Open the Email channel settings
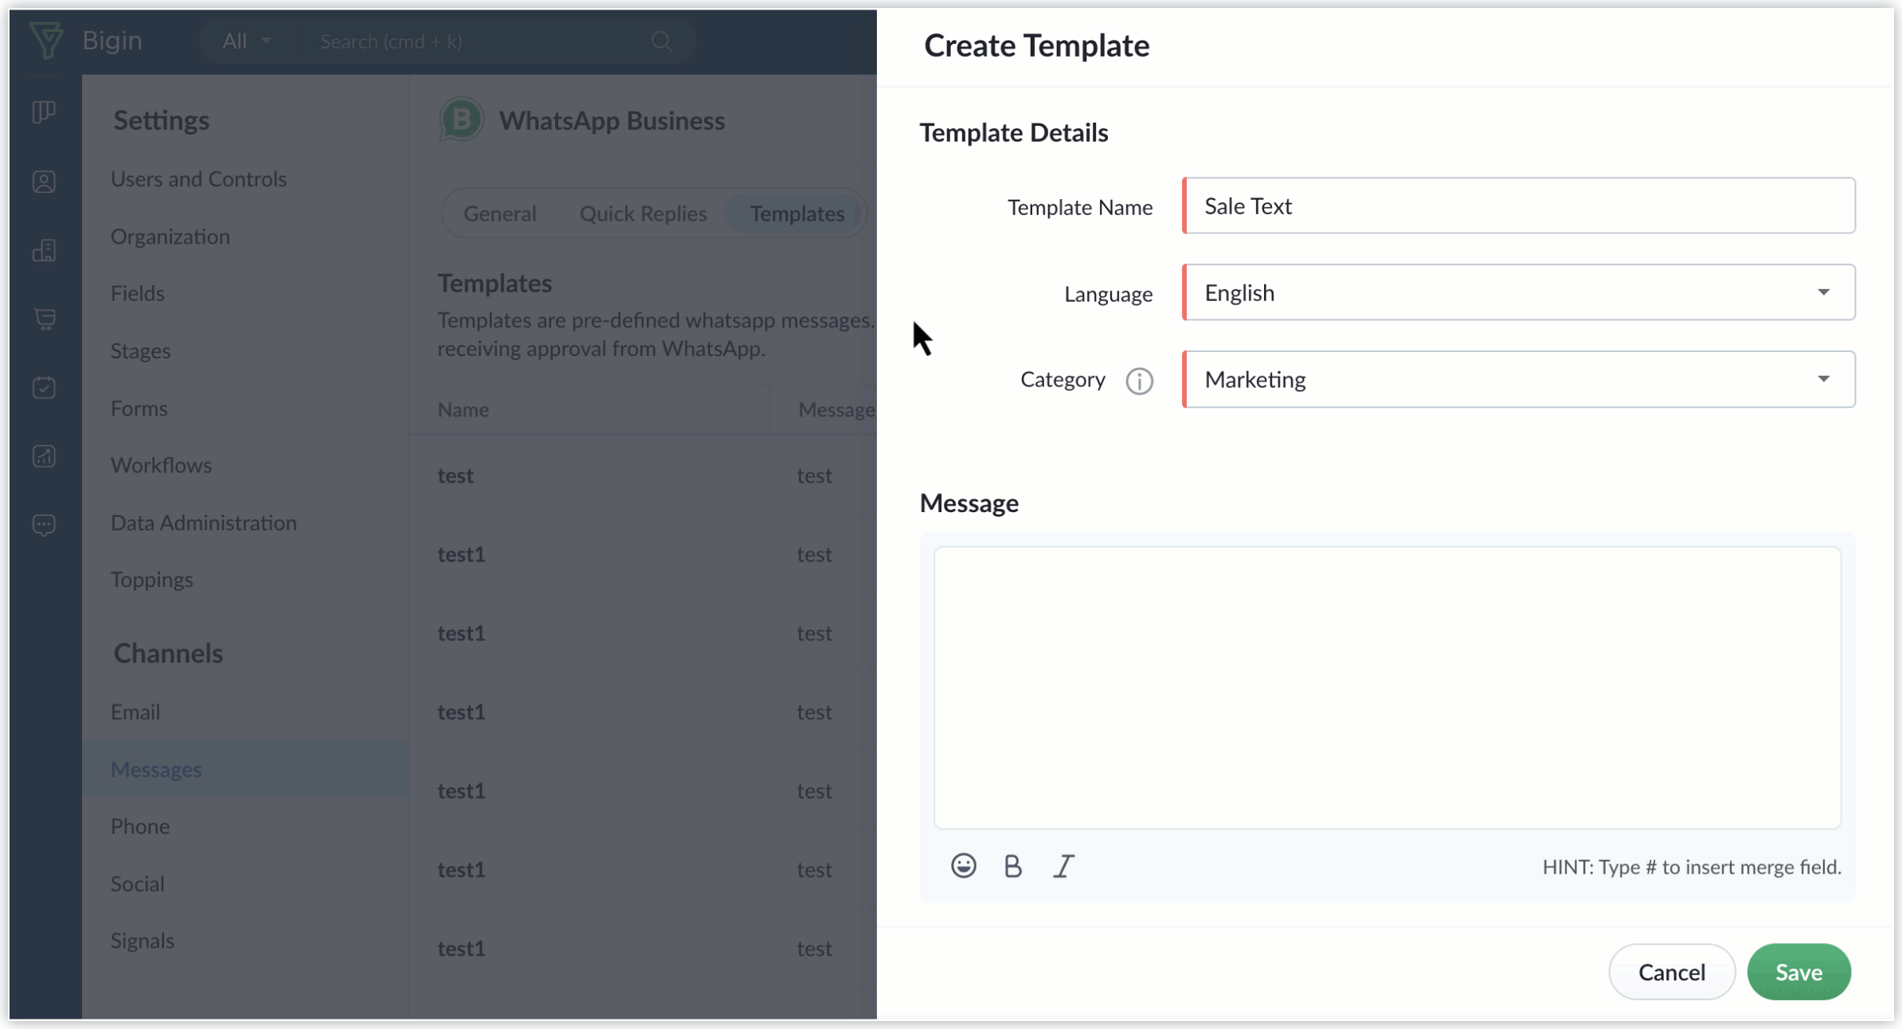This screenshot has width=1902, height=1029. (135, 712)
